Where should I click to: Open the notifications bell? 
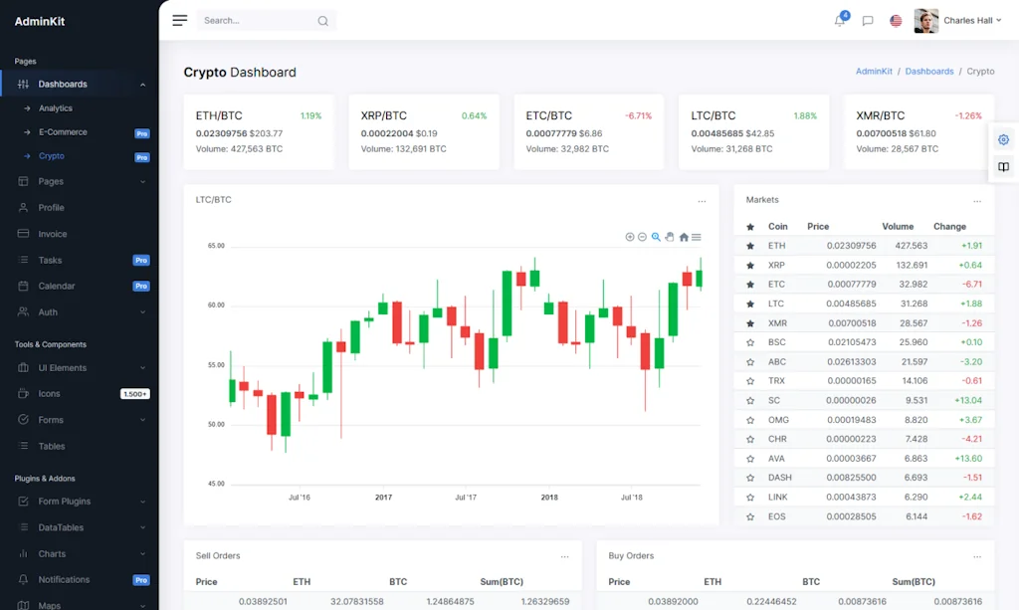click(x=839, y=20)
